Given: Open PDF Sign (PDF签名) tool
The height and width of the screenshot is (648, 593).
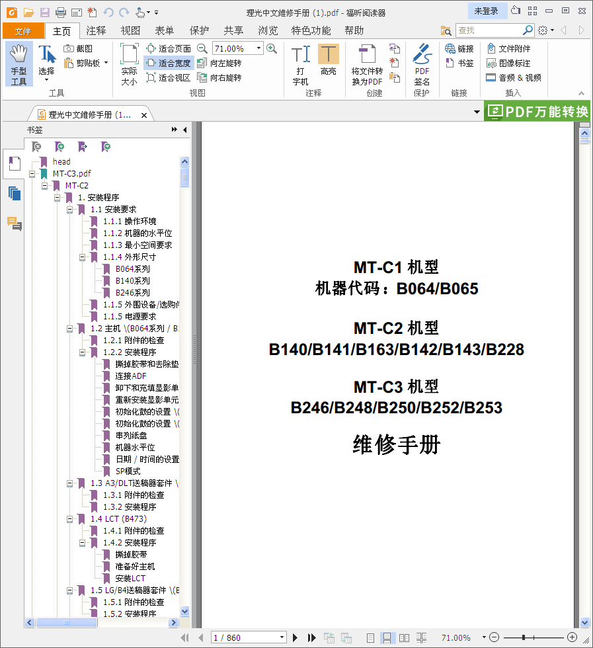Looking at the screenshot, I should (422, 65).
